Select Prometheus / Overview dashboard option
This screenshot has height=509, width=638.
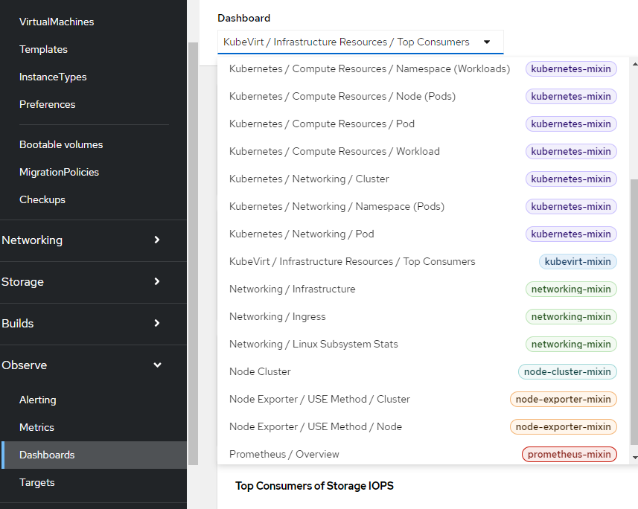point(284,454)
